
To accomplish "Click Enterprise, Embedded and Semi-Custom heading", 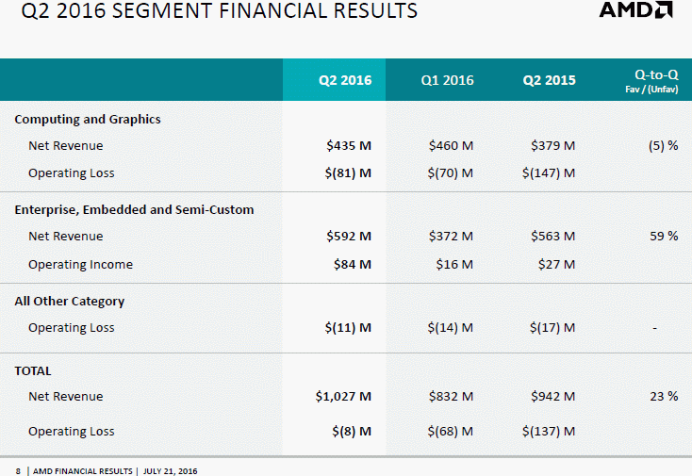I will pyautogui.click(x=134, y=209).
